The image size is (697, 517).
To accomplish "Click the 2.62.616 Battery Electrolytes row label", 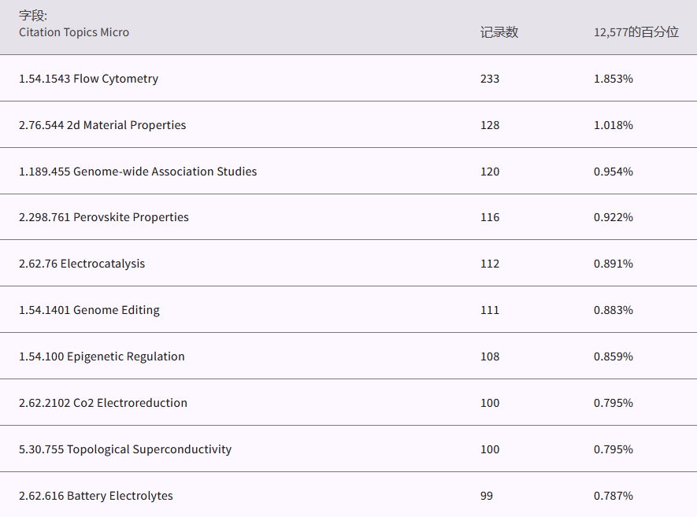I will [96, 496].
